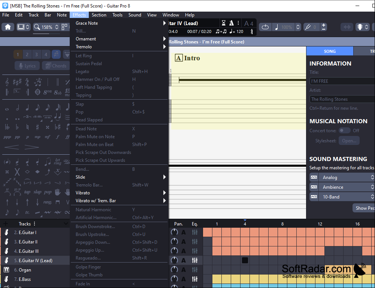Open the Ambience mastering preset dropdown
Image resolution: width=375 pixels, height=288 pixels.
(x=347, y=187)
